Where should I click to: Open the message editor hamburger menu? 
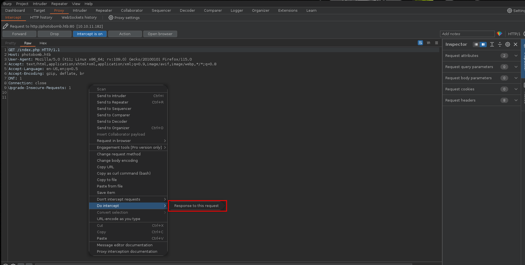[x=436, y=43]
